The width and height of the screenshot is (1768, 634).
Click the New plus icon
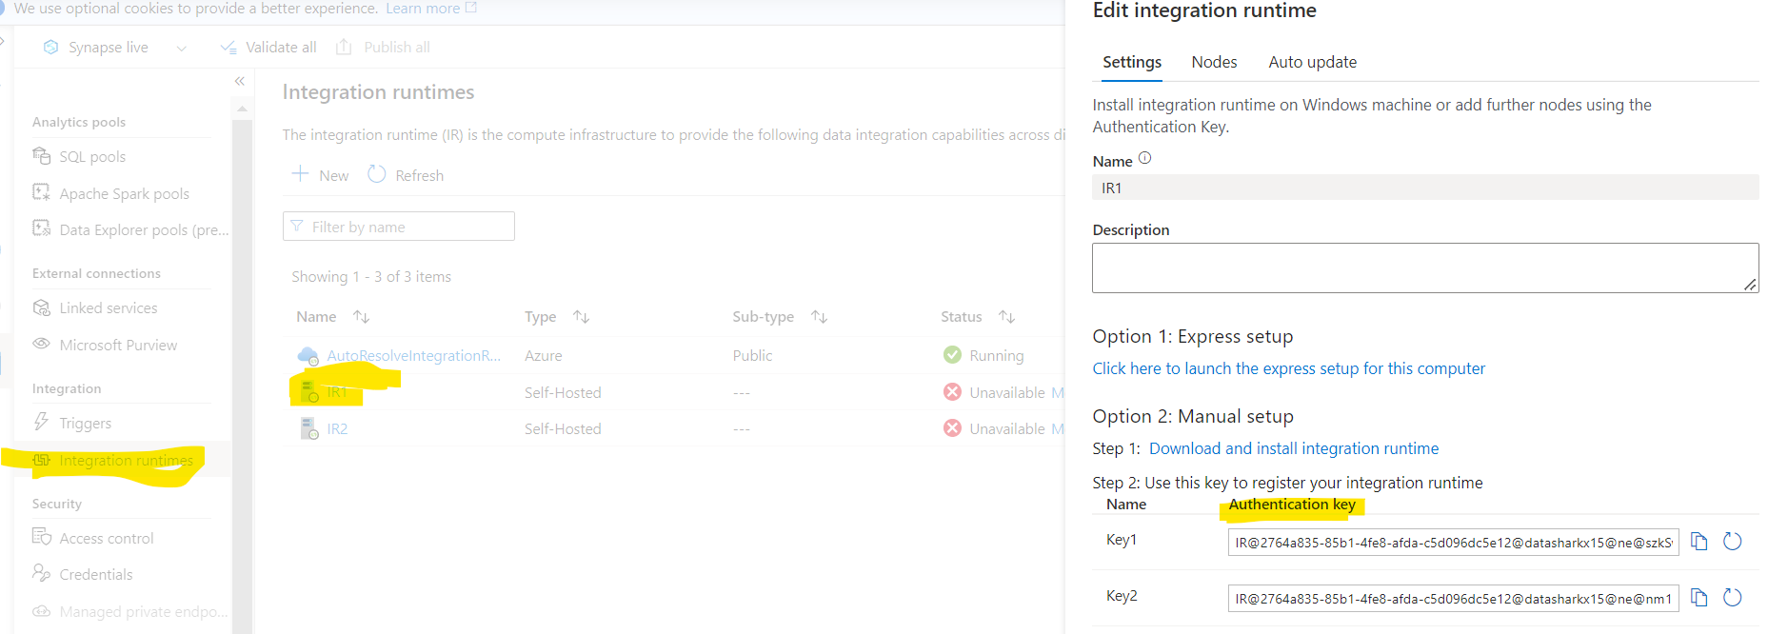click(x=300, y=174)
